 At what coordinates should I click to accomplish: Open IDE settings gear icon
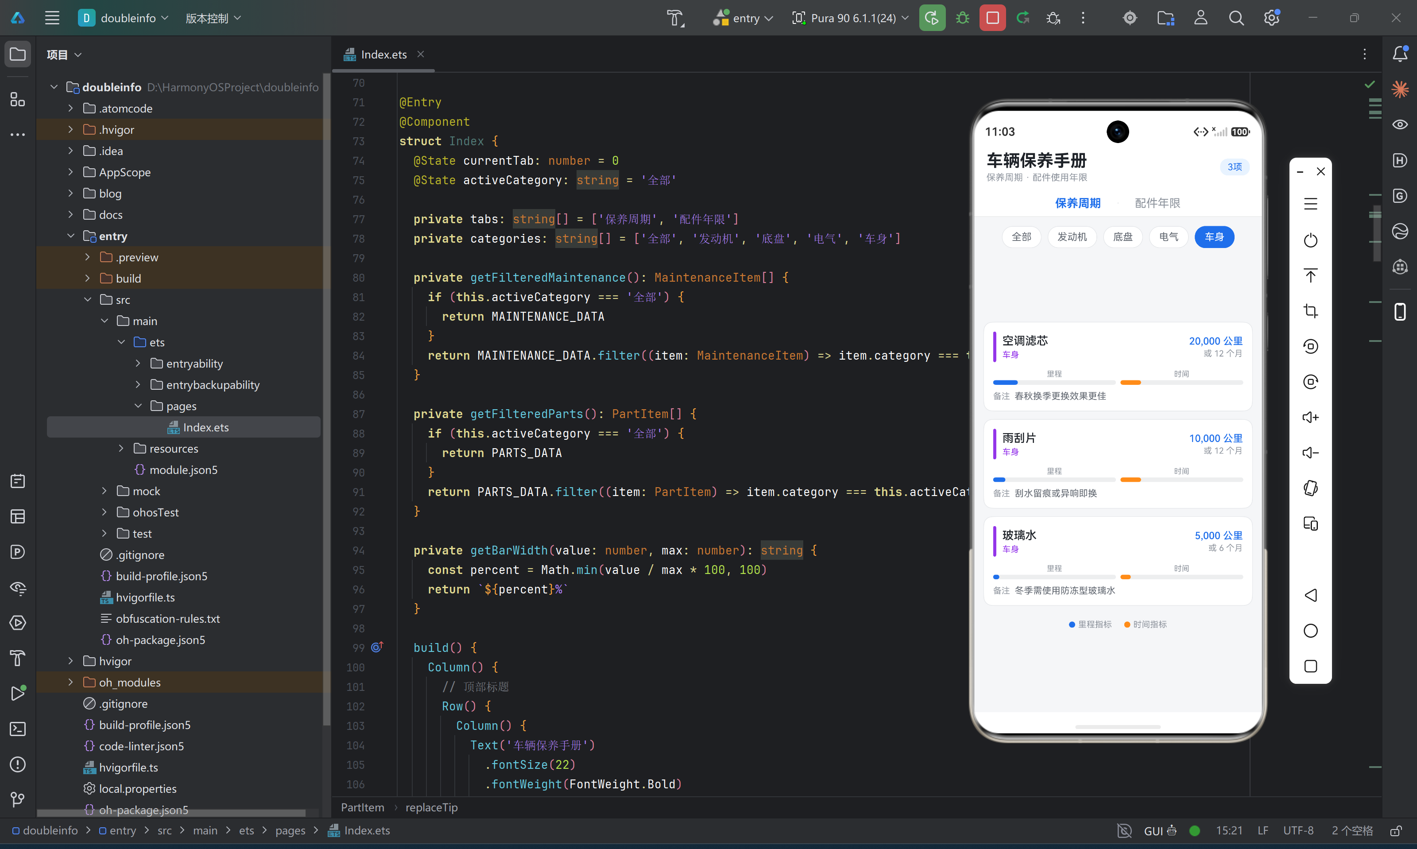pyautogui.click(x=1272, y=18)
